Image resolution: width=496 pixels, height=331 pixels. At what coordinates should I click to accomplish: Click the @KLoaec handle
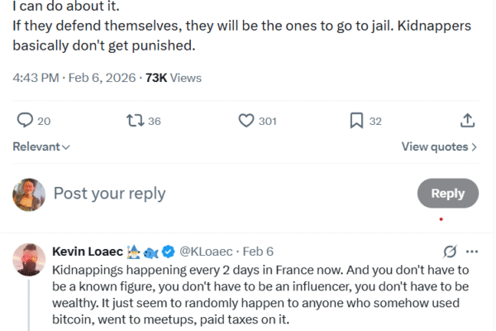(207, 251)
